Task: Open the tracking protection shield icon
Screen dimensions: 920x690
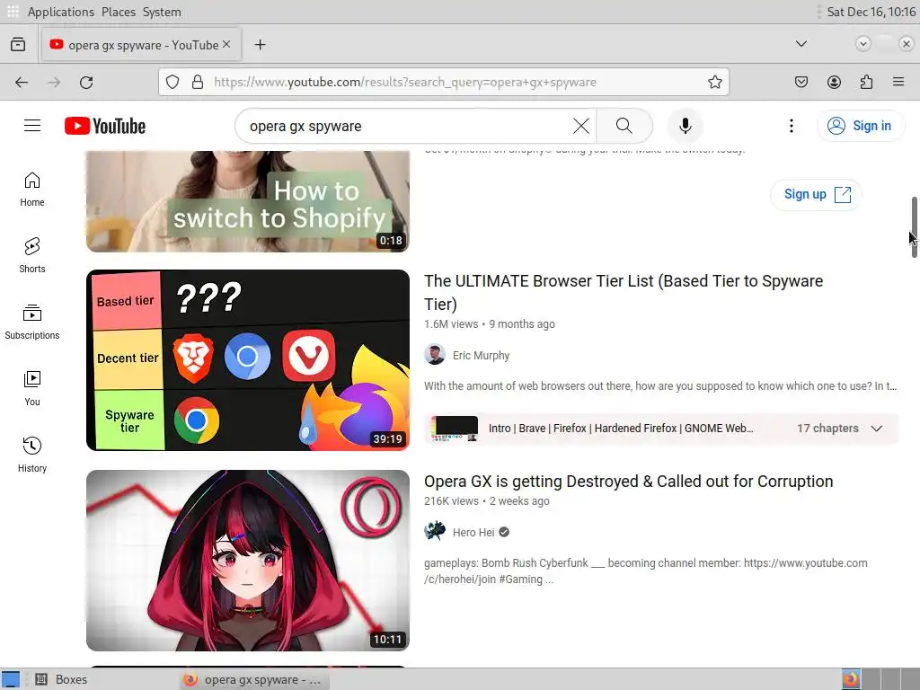Action: coord(172,82)
